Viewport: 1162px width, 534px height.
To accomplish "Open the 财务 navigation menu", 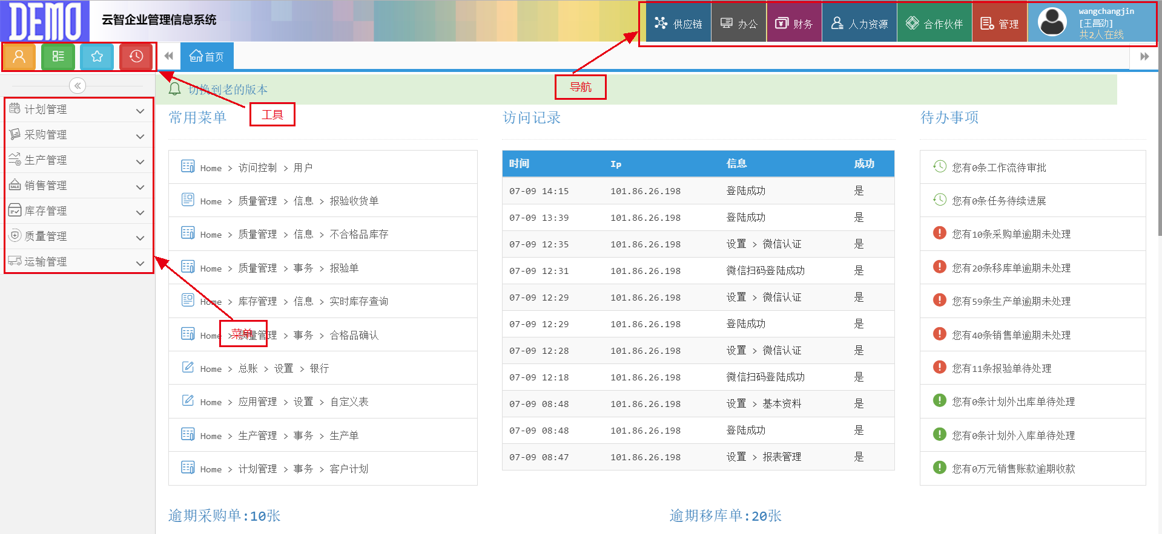I will click(x=794, y=23).
